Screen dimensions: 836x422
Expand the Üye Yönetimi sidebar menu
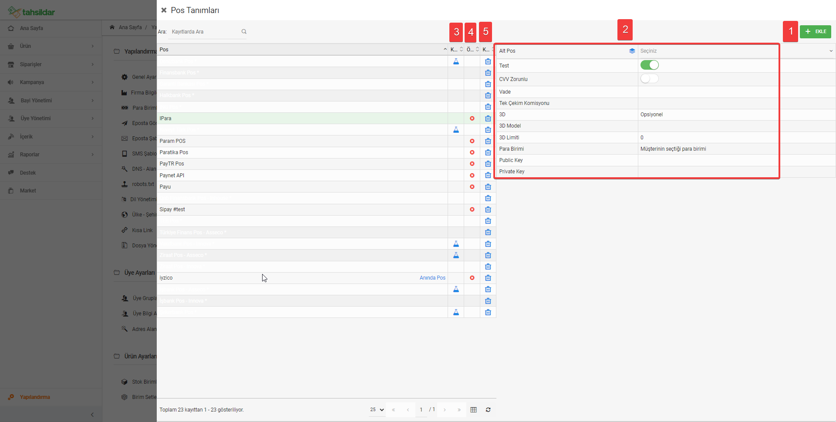pos(51,118)
